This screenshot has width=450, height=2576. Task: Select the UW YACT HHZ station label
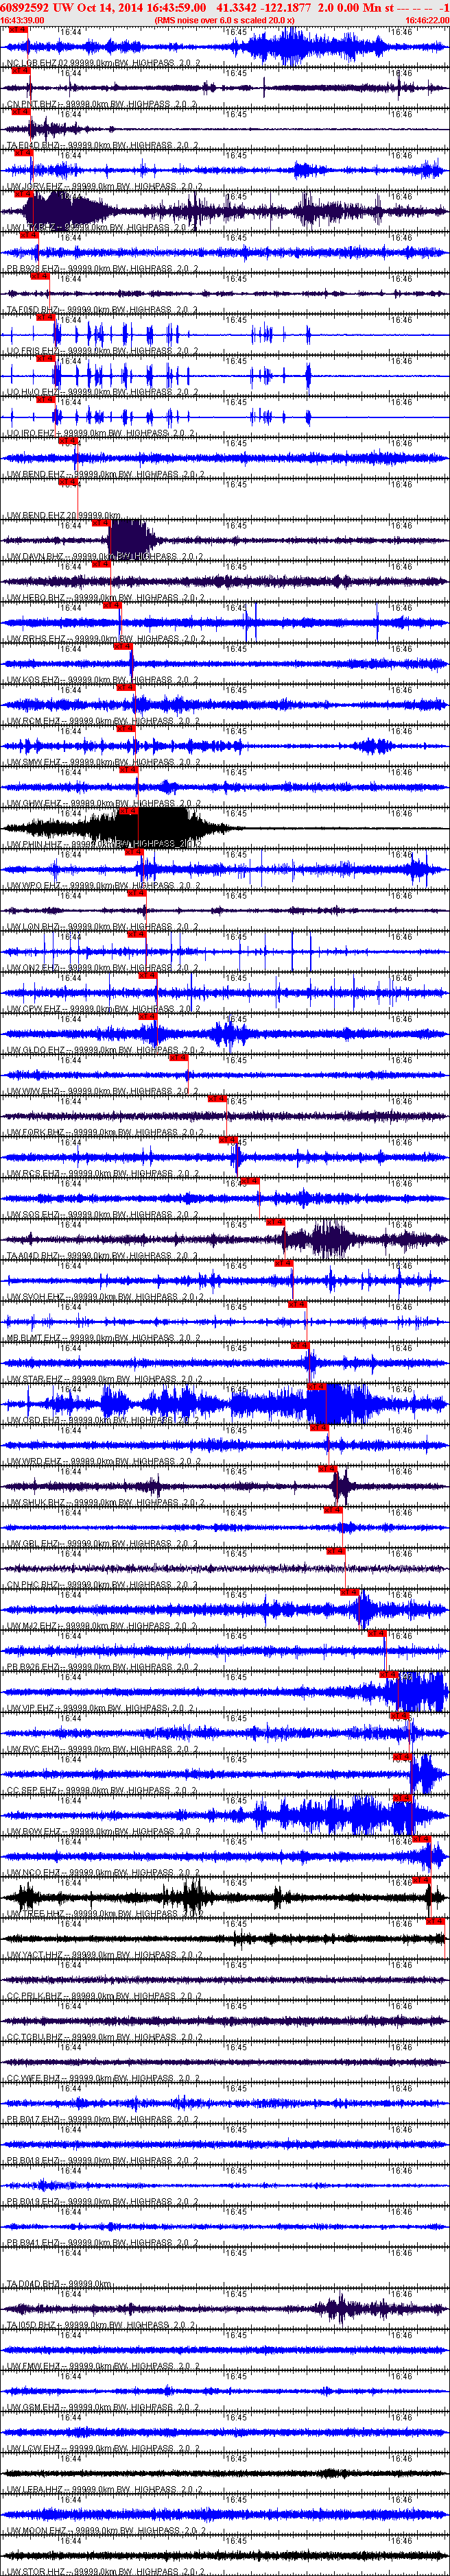coord(105,1954)
